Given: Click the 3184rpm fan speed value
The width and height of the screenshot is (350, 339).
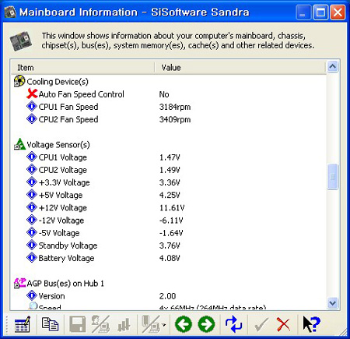Looking at the screenshot, I should click(175, 107).
